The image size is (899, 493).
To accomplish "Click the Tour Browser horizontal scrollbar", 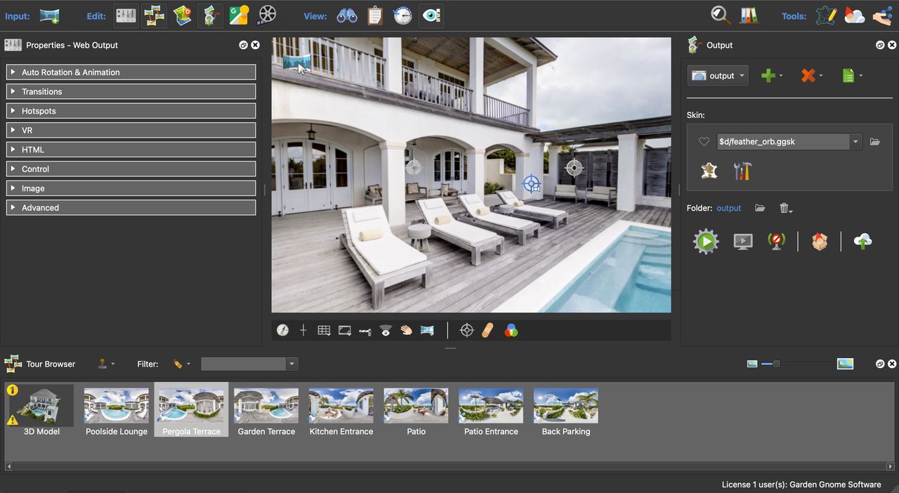I will [x=449, y=466].
